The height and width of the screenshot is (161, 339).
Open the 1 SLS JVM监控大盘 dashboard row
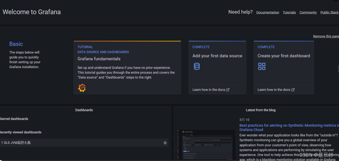tap(84, 143)
